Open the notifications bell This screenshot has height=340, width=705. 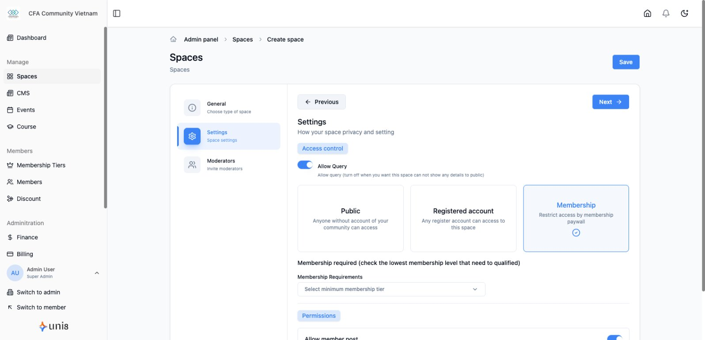coord(666,13)
